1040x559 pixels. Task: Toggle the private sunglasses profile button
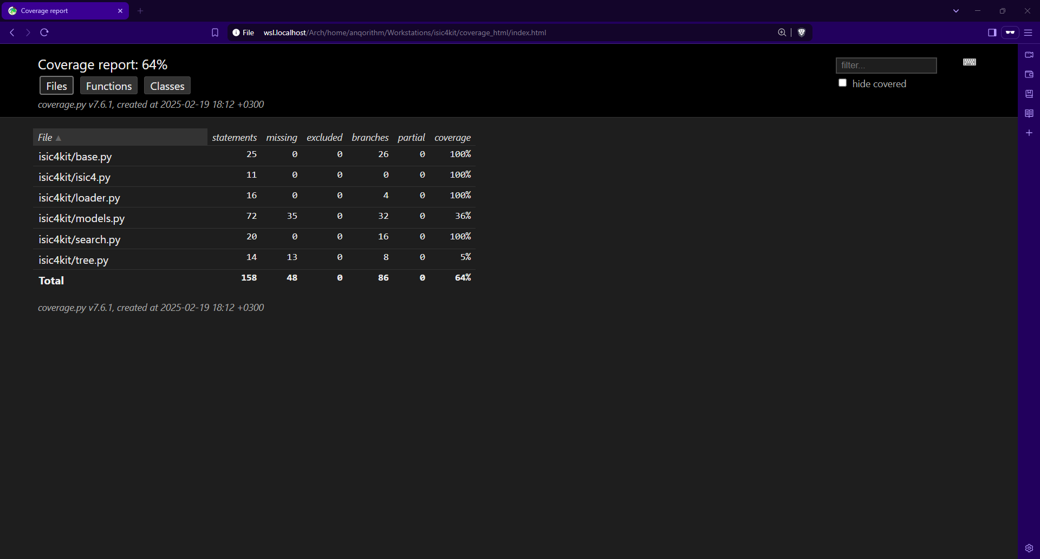point(1010,32)
